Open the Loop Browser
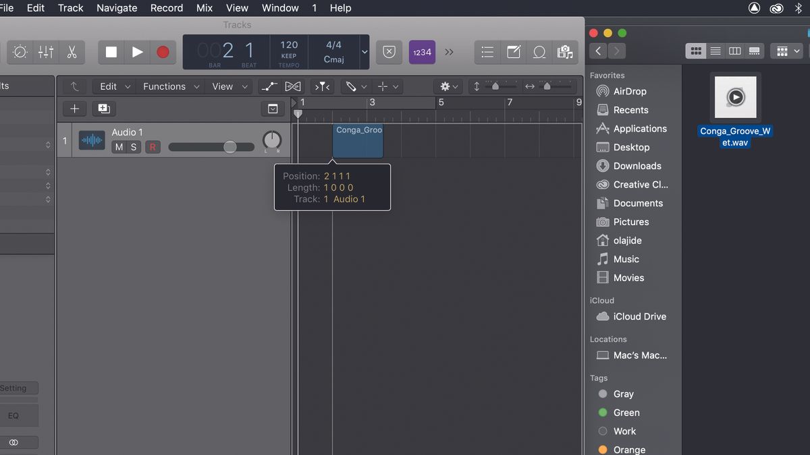The image size is (810, 455). [x=539, y=52]
